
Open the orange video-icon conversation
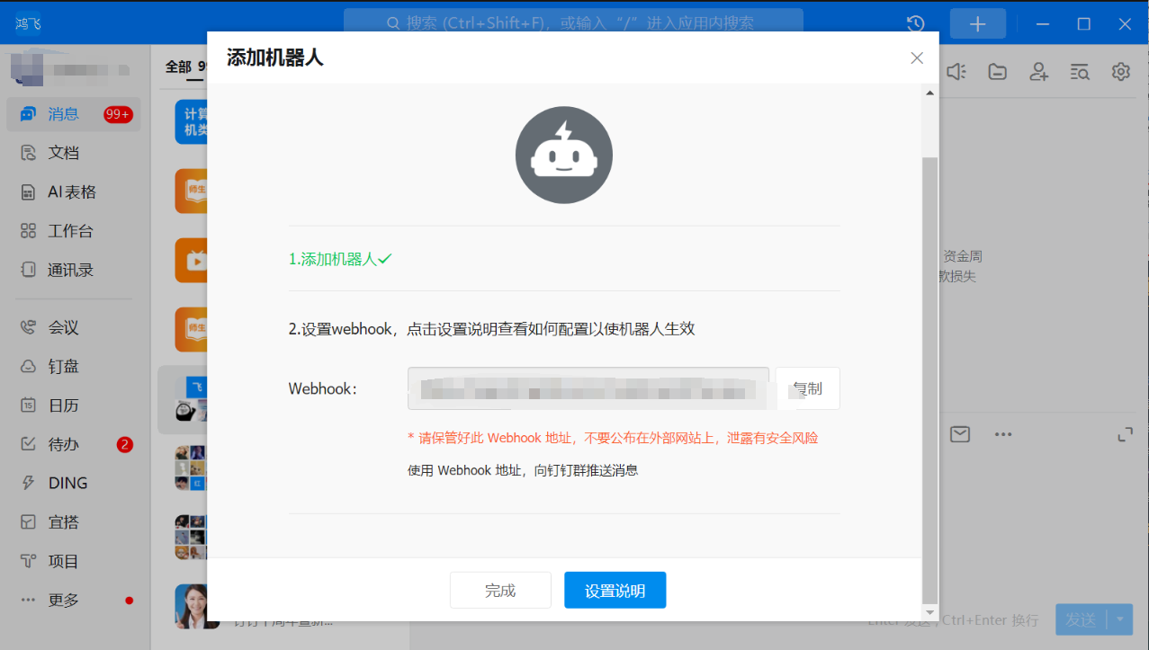point(192,261)
